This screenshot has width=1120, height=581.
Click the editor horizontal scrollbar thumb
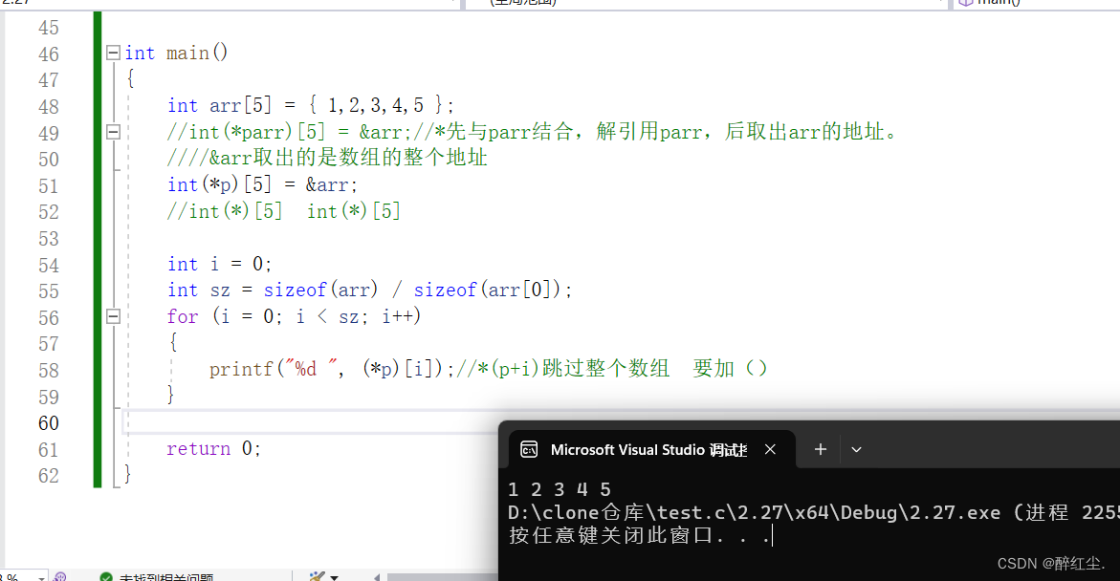443,577
